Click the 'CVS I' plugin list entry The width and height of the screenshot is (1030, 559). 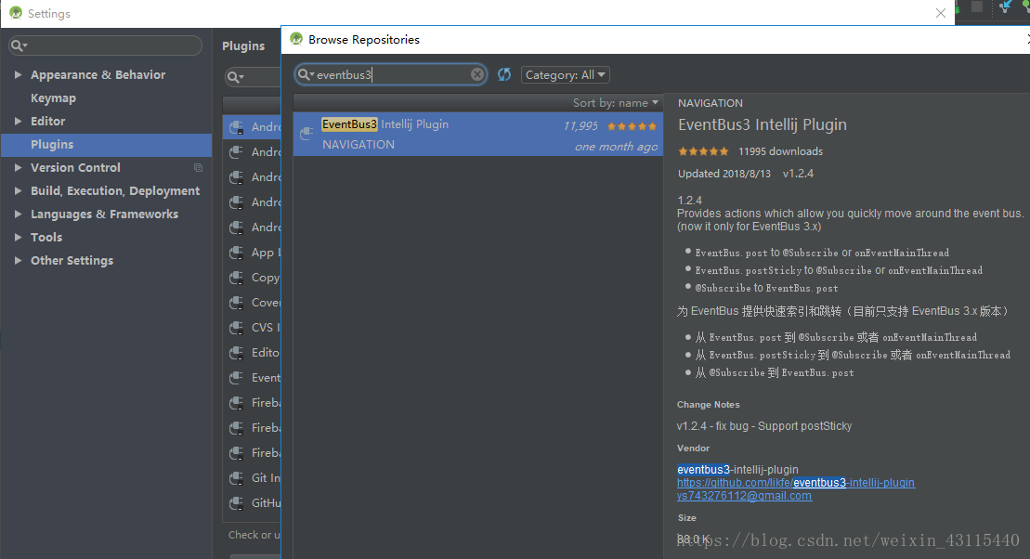coord(266,328)
